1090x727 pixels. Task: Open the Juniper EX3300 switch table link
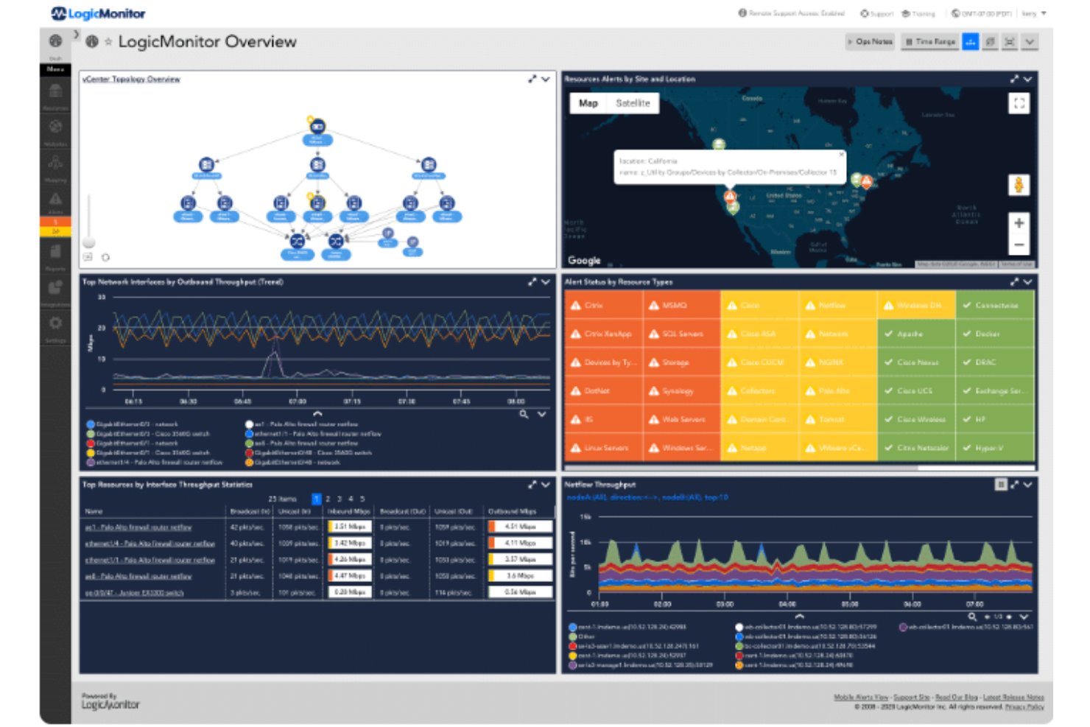coord(134,592)
